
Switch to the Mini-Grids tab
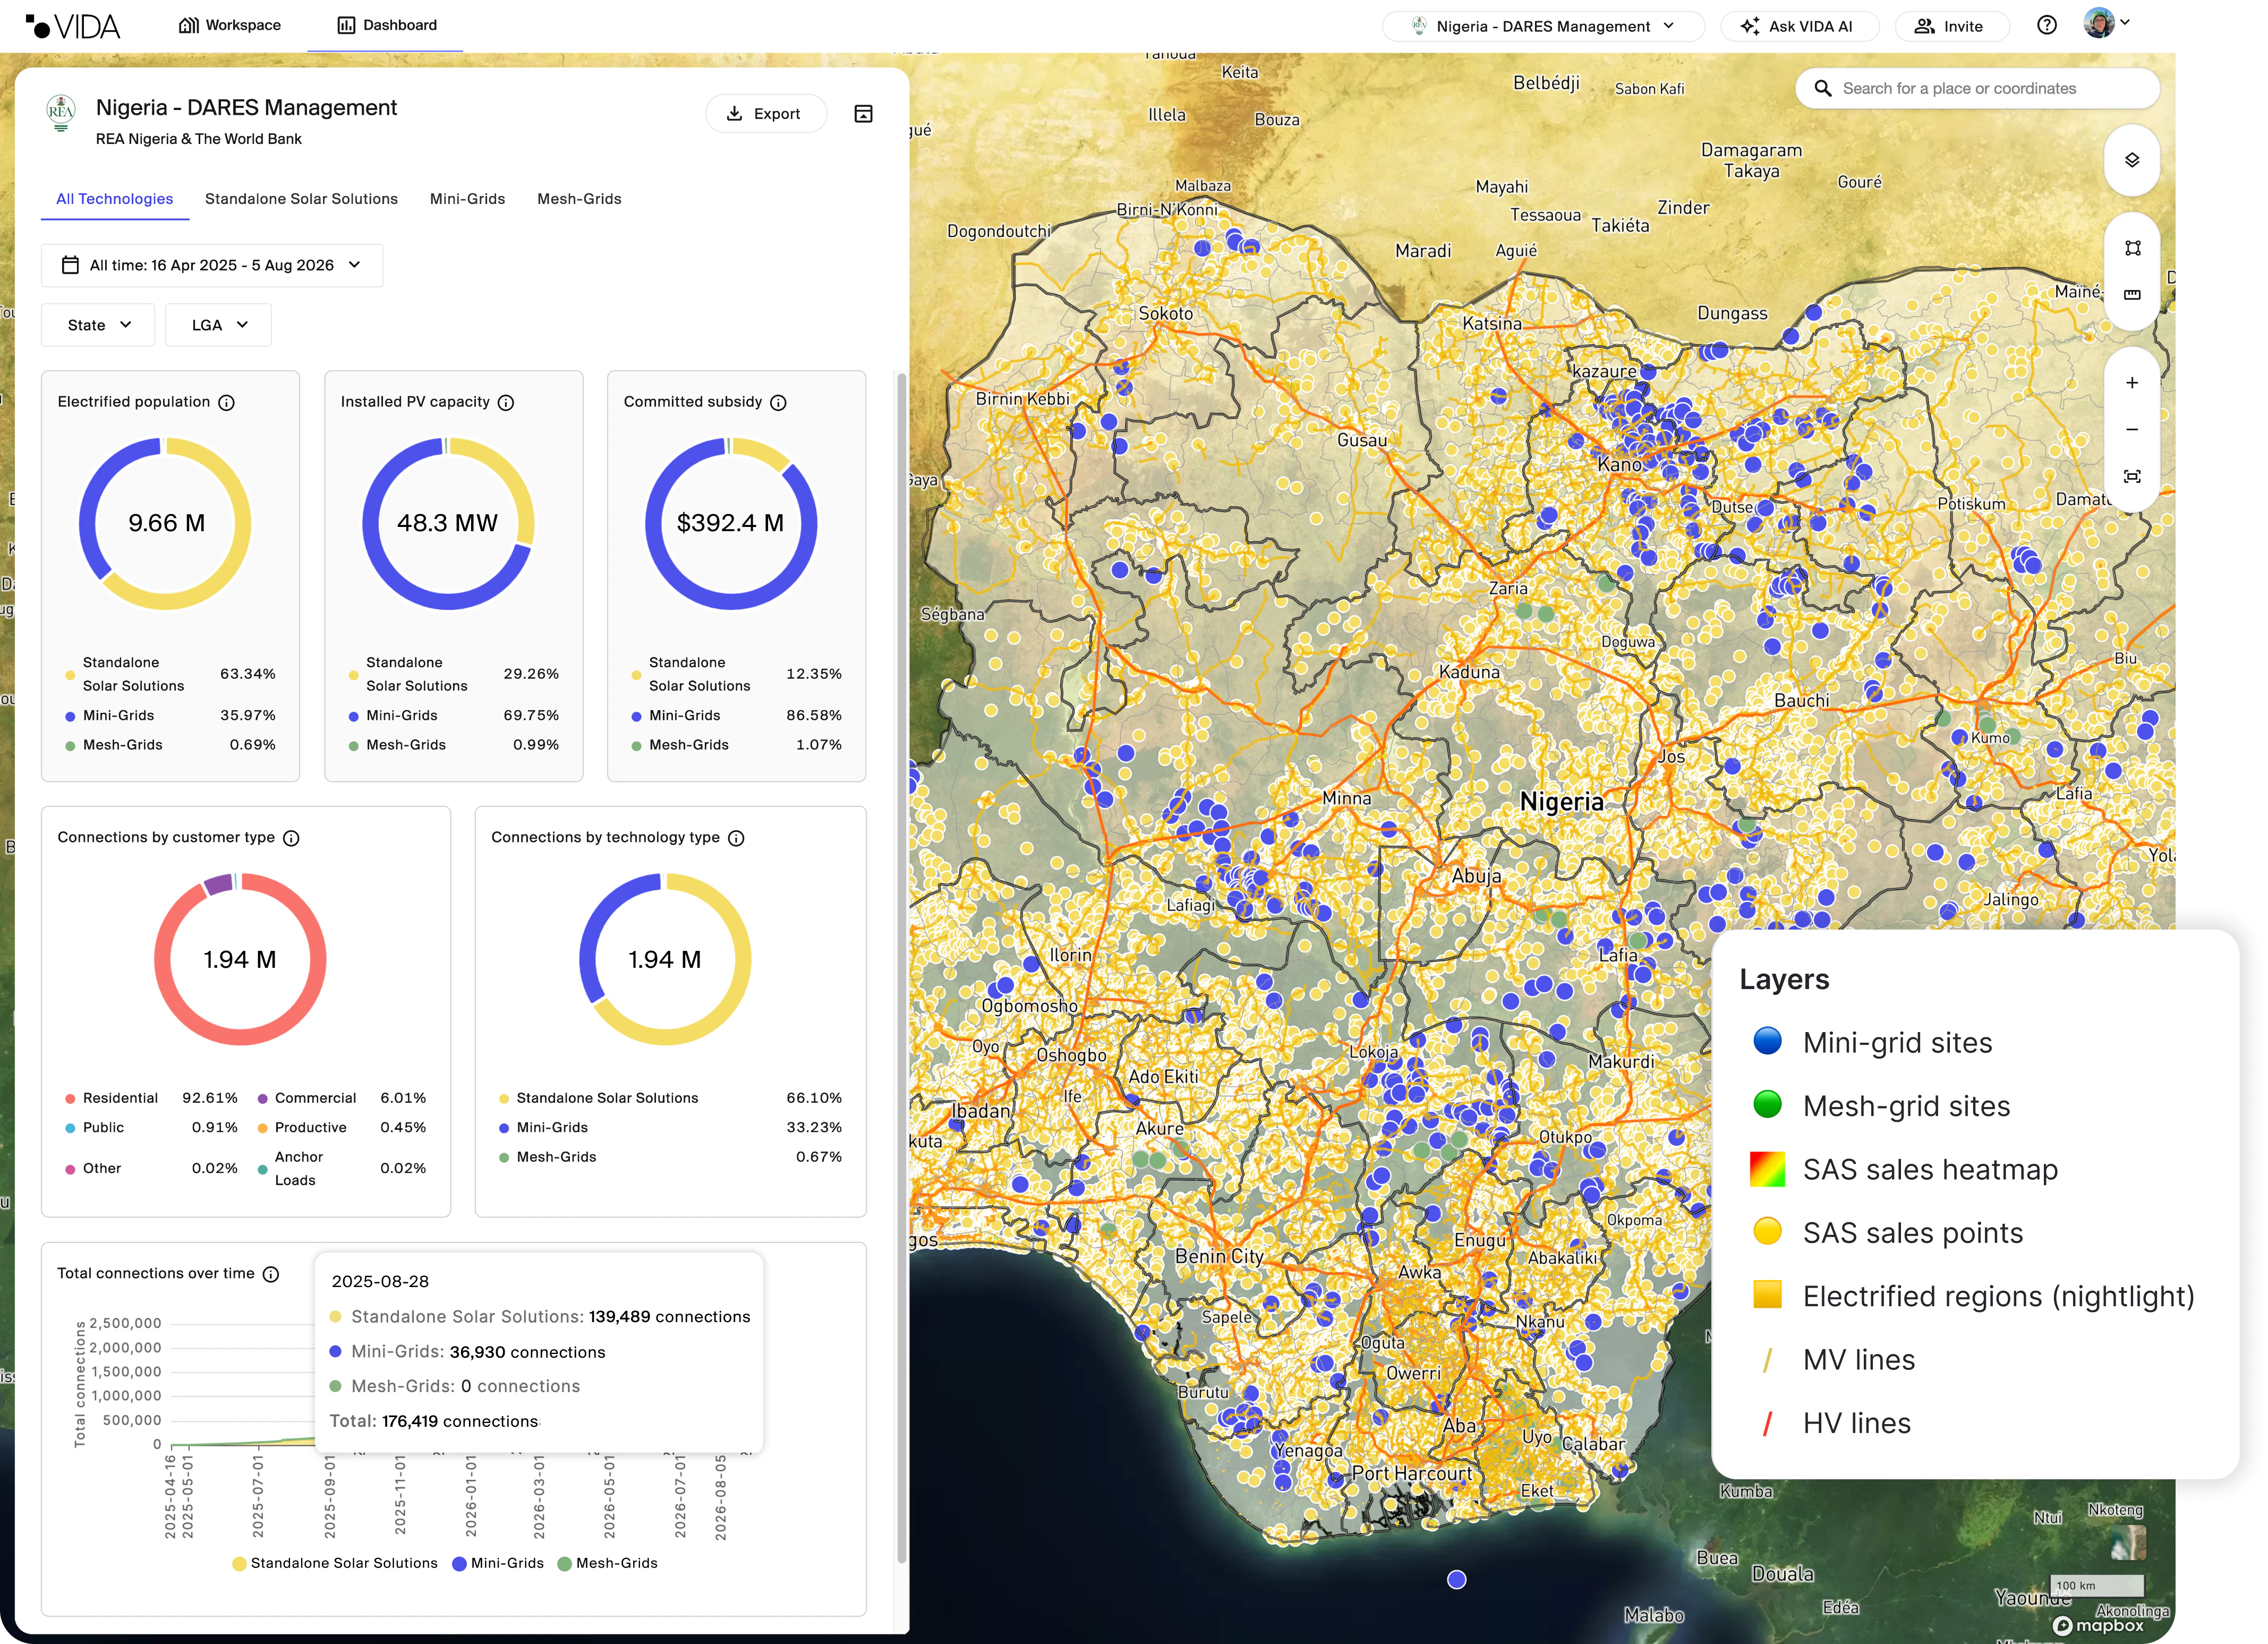(467, 199)
